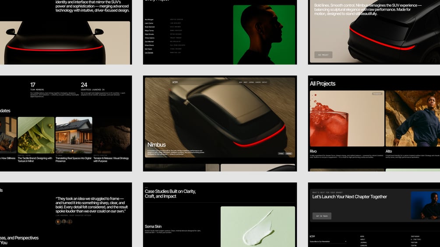Image resolution: width=440 pixels, height=247 pixels.
Task: Open 'Tension & Release' article title
Action: pyautogui.click(x=111, y=160)
